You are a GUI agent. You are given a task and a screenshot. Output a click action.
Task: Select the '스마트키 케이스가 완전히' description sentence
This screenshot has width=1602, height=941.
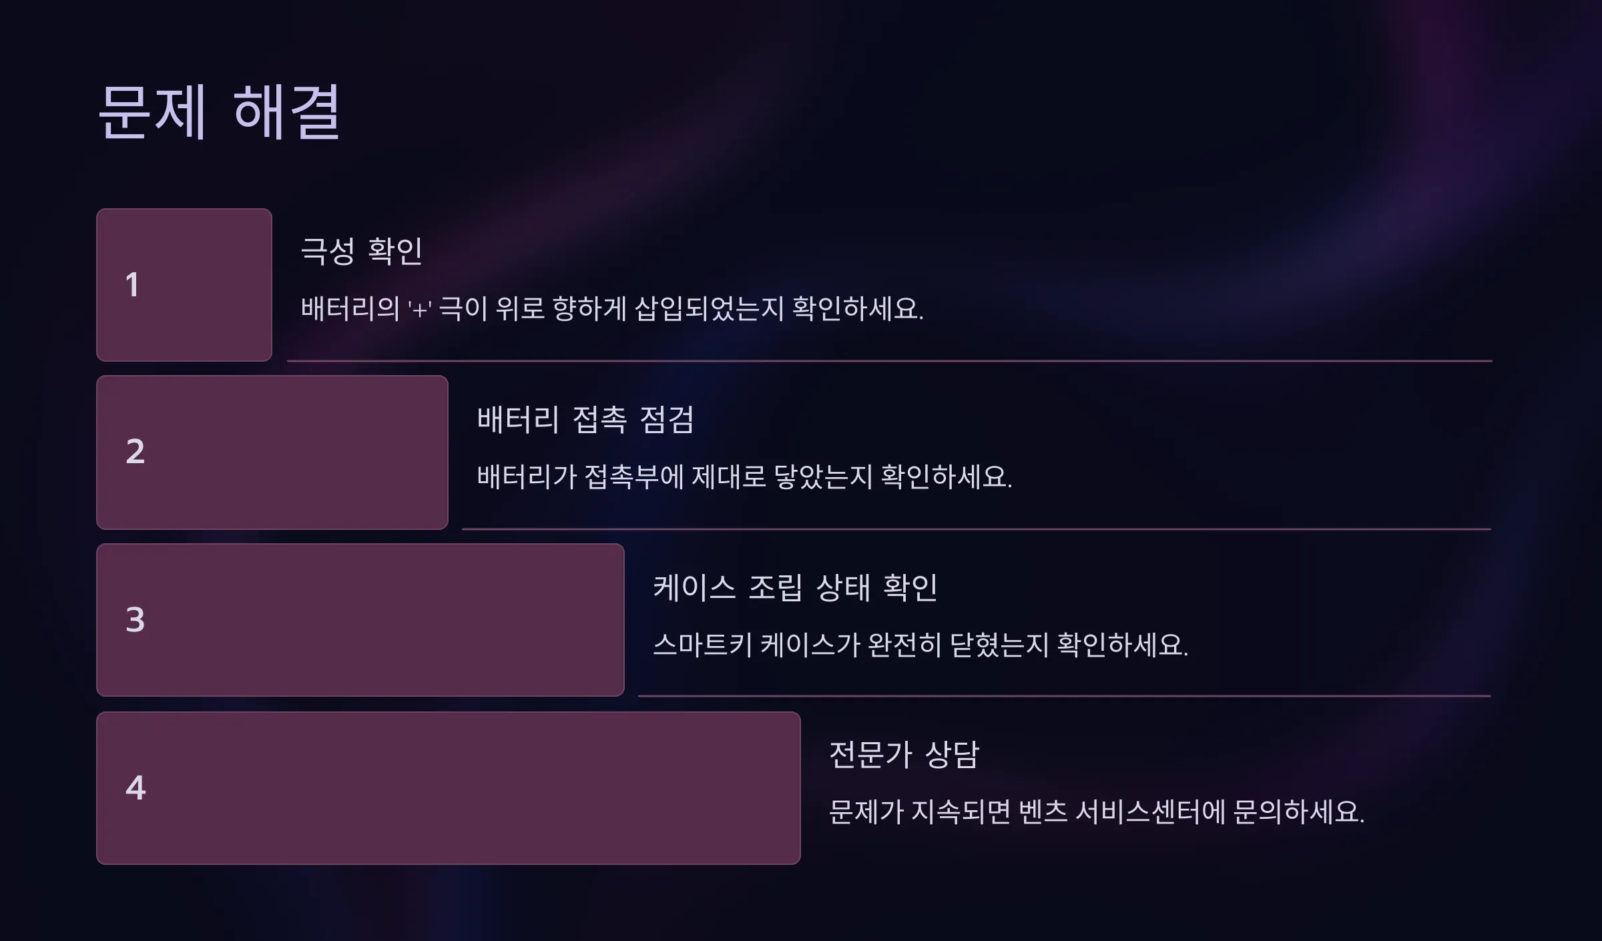point(920,645)
